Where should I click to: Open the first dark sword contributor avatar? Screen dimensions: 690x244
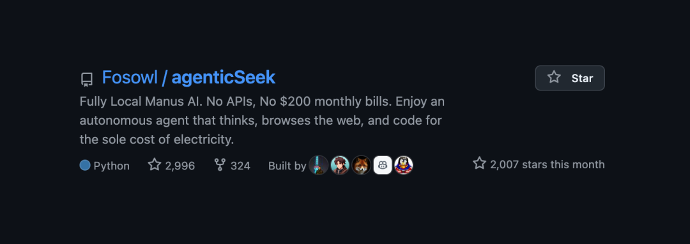pos(319,166)
